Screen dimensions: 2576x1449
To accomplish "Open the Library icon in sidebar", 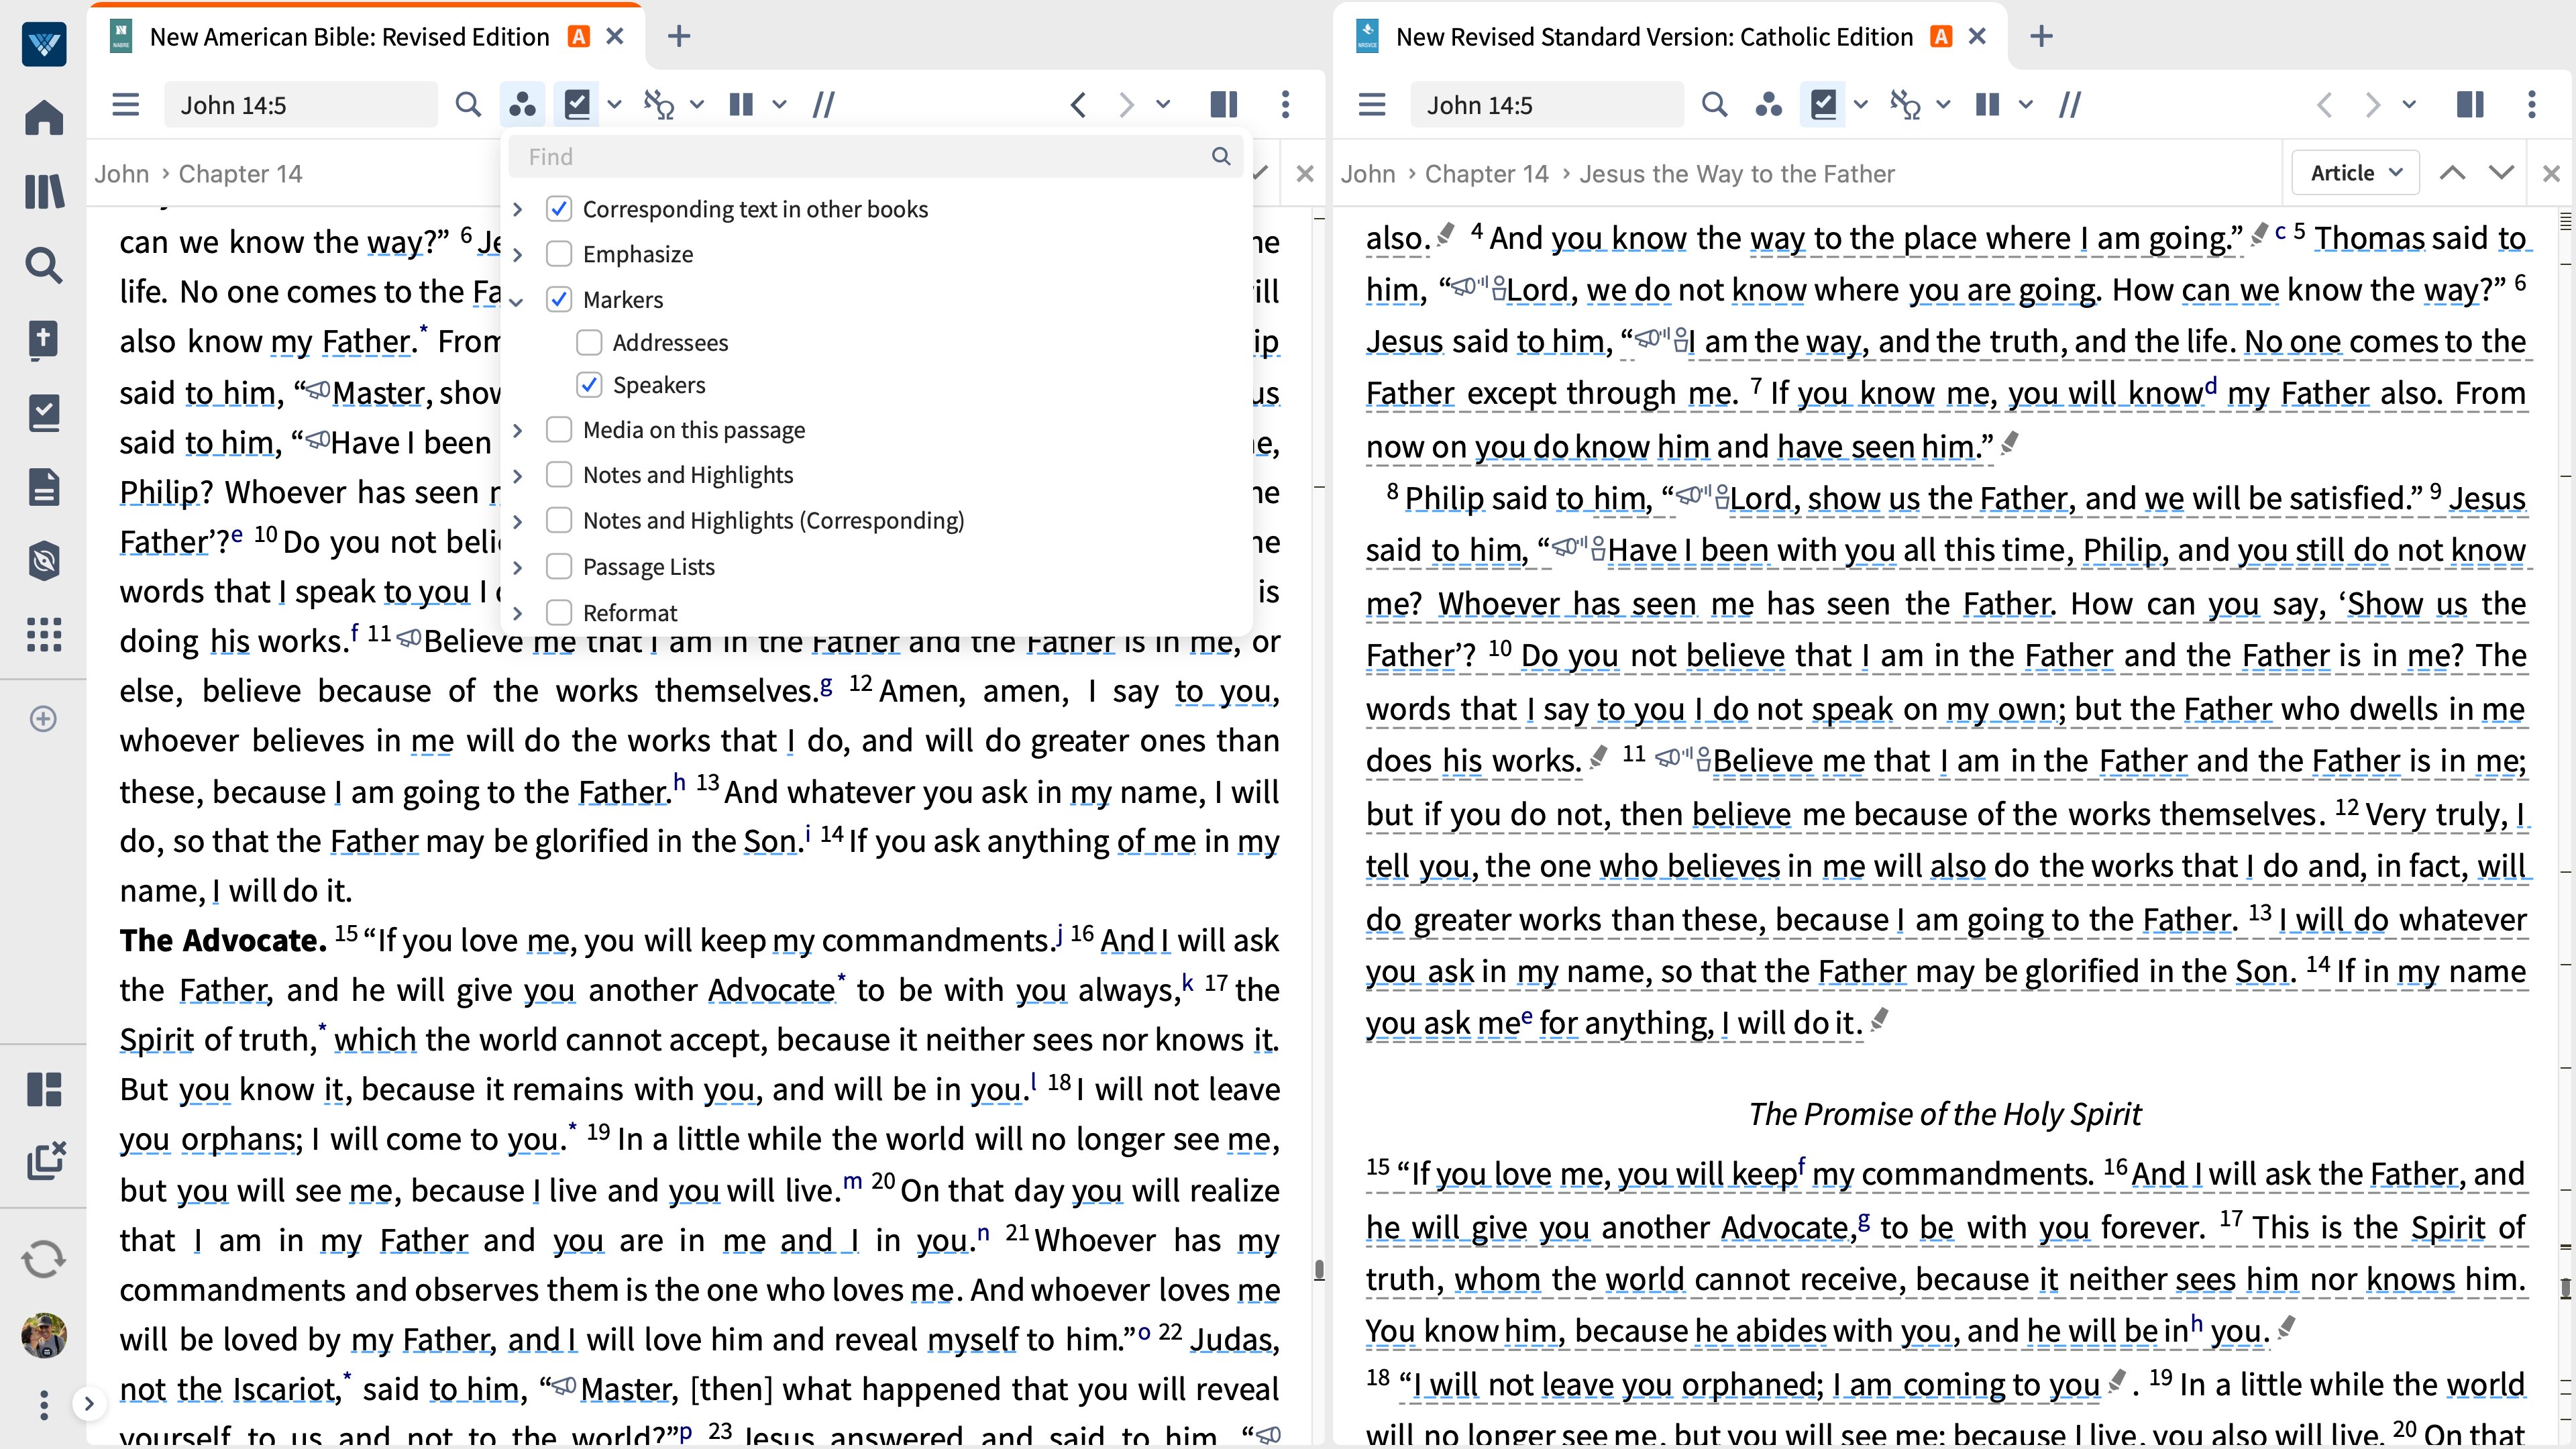I will pos(44,191).
